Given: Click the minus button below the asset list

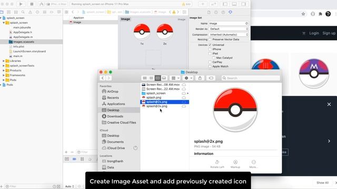Looking at the screenshot, I should click(72, 152).
